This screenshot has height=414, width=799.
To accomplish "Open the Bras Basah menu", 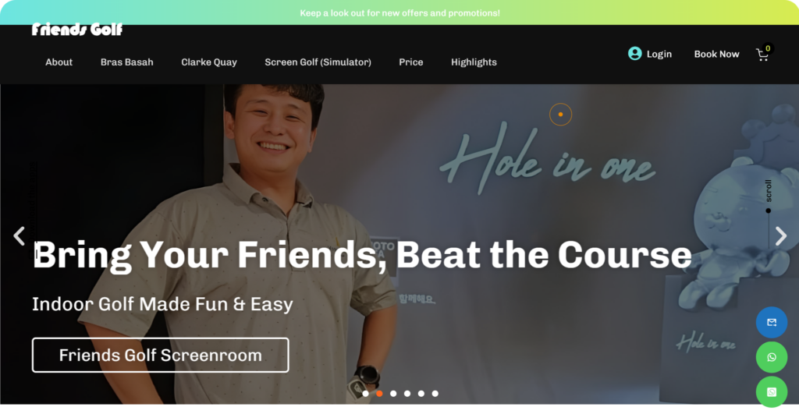I will click(127, 62).
